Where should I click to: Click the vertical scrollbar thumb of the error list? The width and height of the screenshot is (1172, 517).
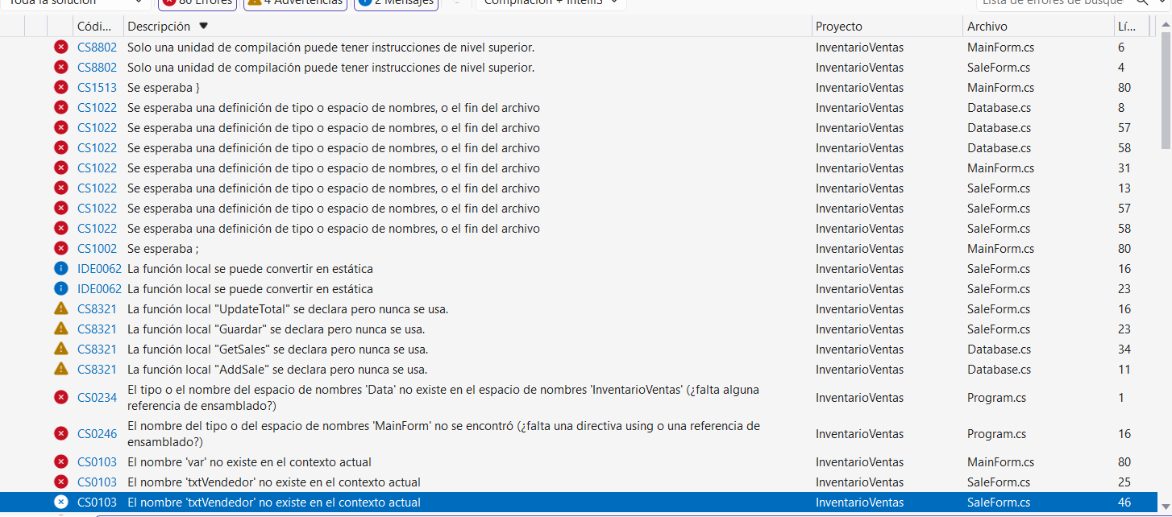click(x=1166, y=89)
